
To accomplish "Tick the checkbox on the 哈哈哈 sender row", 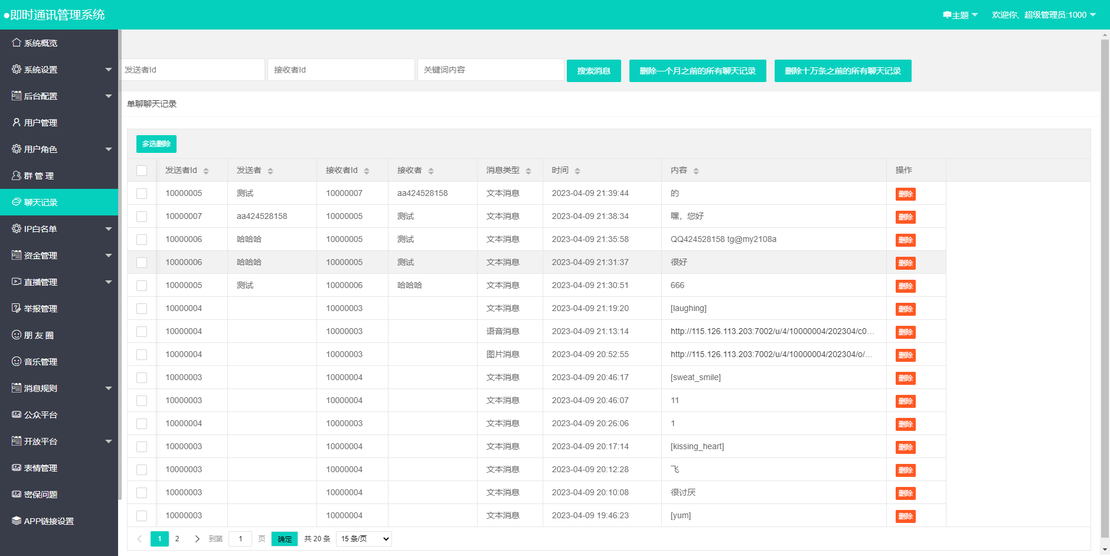I will click(142, 239).
